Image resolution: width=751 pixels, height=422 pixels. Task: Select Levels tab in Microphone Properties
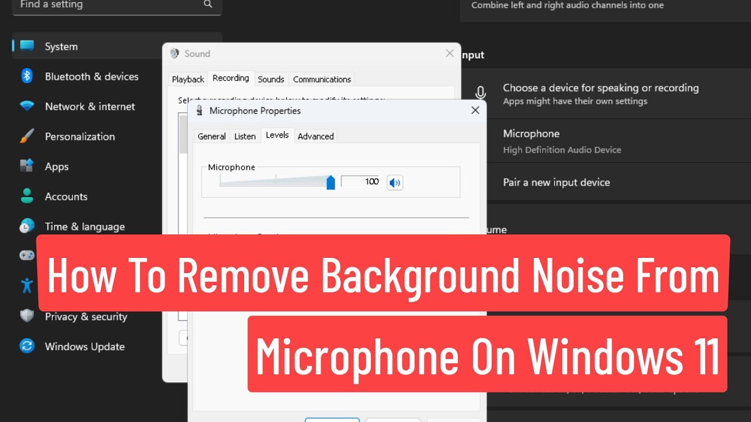point(277,135)
